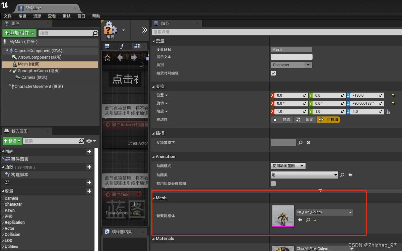402x251 pixels.
Task: Enable the 禁用后期处理蓝图 checkbox
Action: click(273, 183)
